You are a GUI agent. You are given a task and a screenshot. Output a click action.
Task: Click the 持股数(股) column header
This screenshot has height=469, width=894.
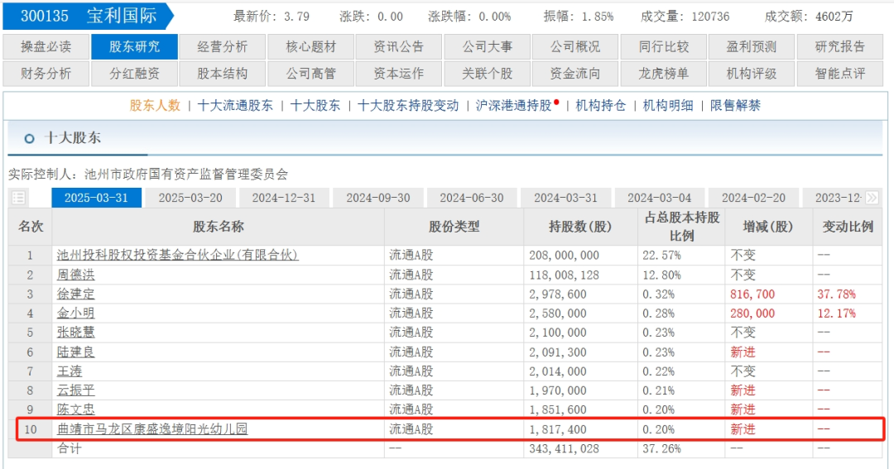tap(580, 227)
